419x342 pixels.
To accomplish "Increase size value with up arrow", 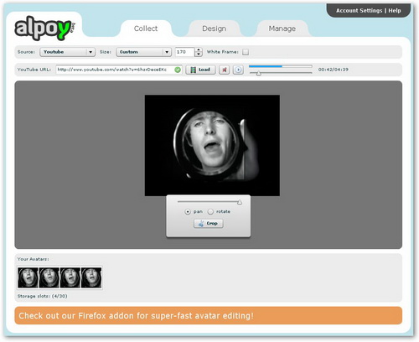I will click(x=199, y=49).
